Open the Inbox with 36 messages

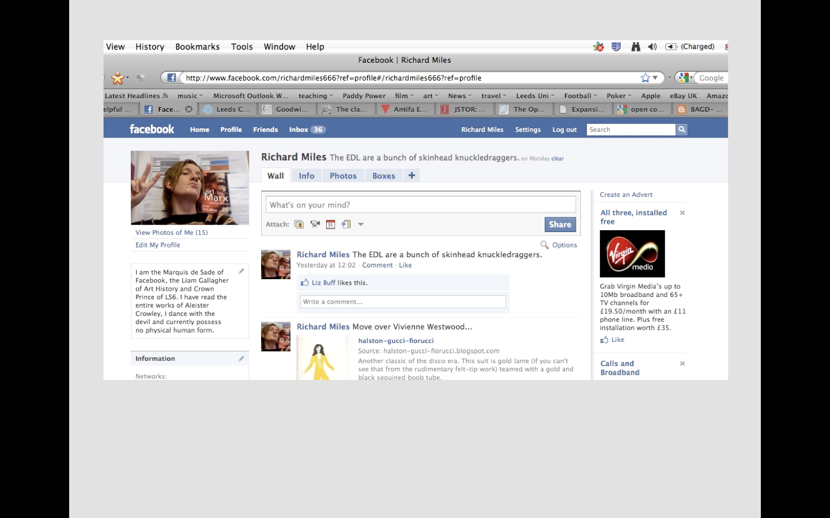(x=307, y=129)
